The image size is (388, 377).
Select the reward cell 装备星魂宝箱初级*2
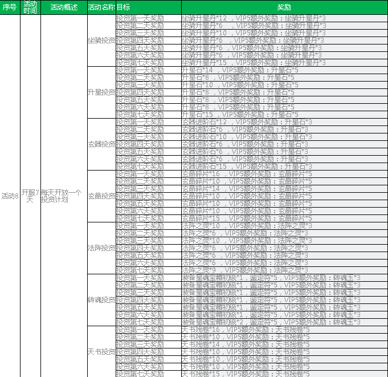tap(284, 322)
